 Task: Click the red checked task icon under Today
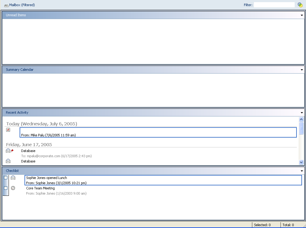pyautogui.click(x=8, y=130)
